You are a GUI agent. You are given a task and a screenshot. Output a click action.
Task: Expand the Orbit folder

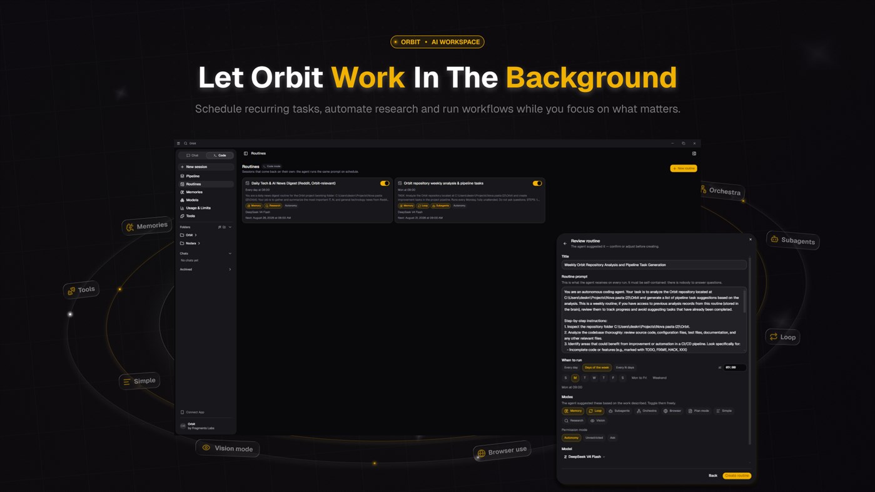coord(189,235)
